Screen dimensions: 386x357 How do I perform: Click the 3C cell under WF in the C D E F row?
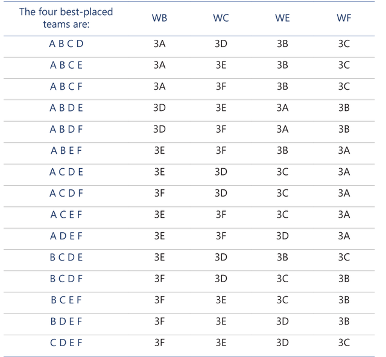[344, 343]
